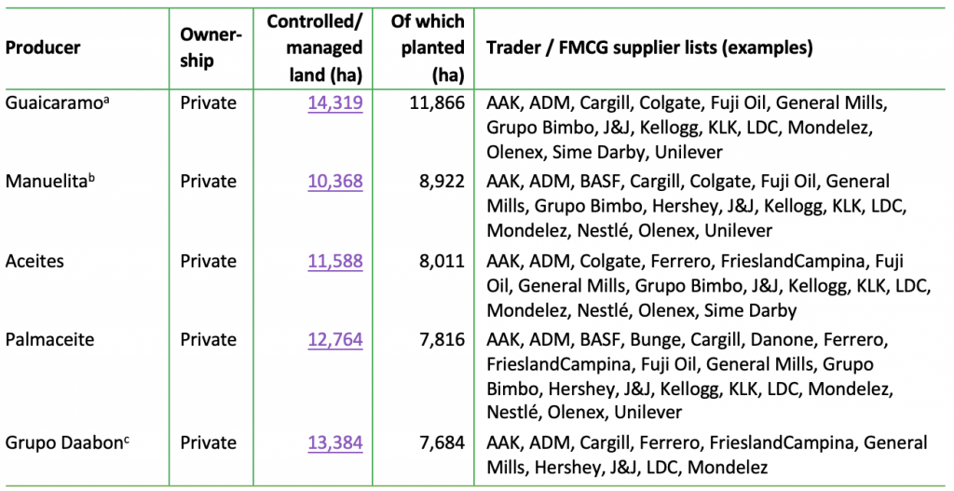Select the 8,922 planted hectares cell

coord(443,182)
